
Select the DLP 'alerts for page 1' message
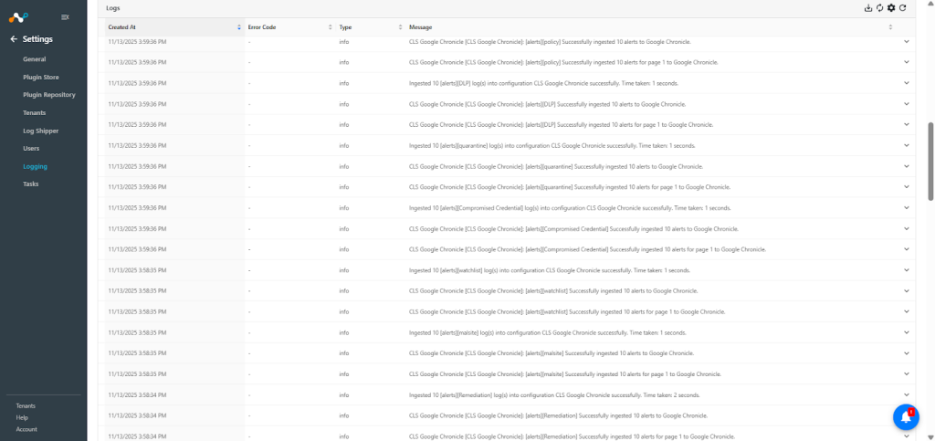562,124
